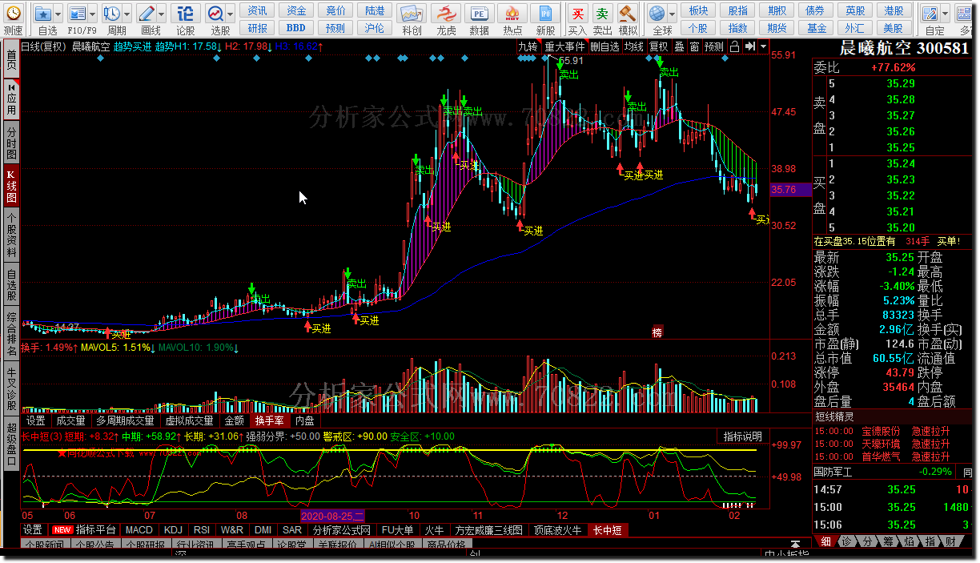The image size is (980, 563).
Task: Select the 换手率 turnover rate tab
Action: tap(270, 420)
